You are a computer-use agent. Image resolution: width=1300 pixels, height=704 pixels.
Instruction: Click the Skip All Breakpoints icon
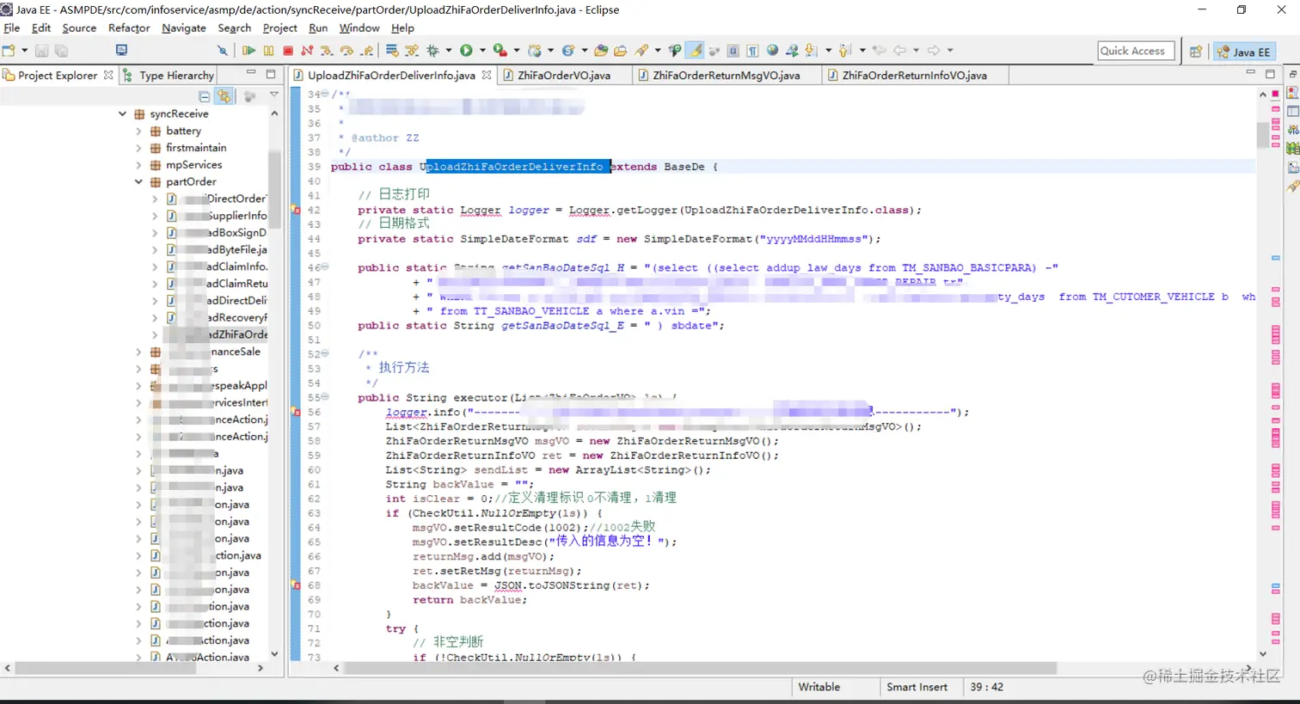[x=222, y=51]
